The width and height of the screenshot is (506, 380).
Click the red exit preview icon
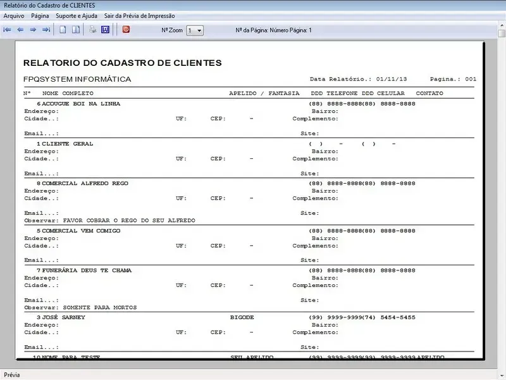[126, 29]
